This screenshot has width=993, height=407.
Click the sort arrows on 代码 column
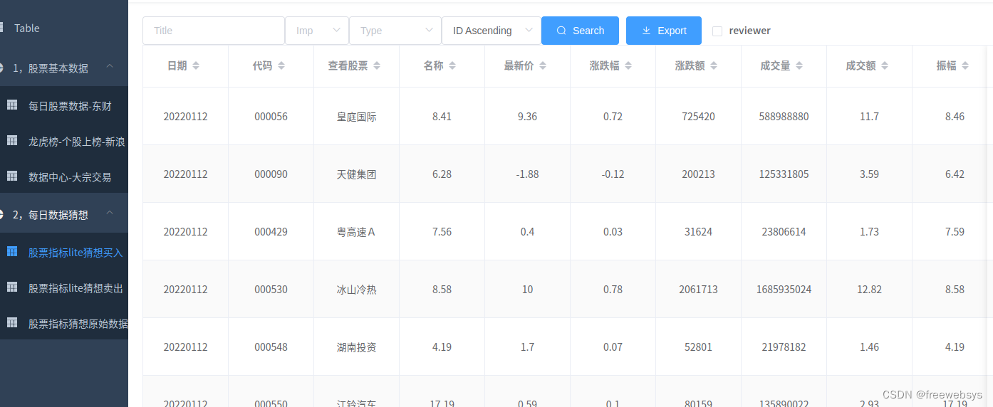(281, 65)
